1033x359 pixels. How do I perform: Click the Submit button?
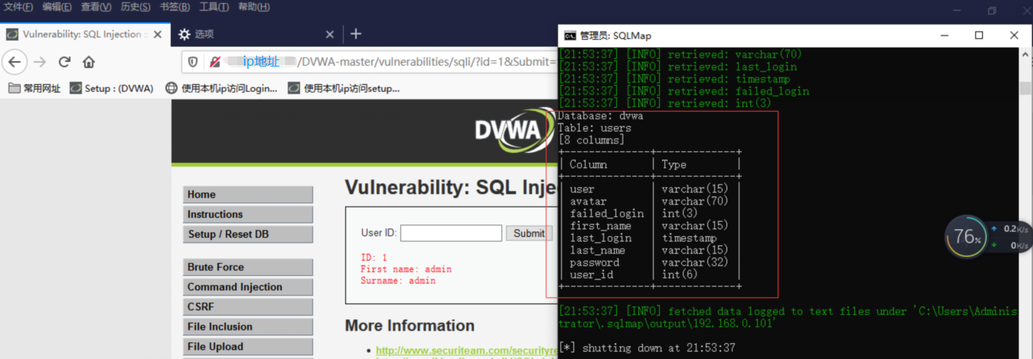[529, 233]
